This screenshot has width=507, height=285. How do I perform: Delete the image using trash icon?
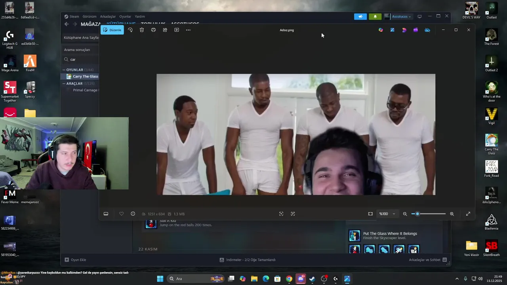[x=142, y=30]
